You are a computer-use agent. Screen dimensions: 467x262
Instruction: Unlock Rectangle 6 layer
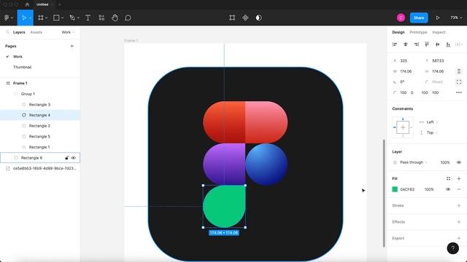tap(66, 158)
